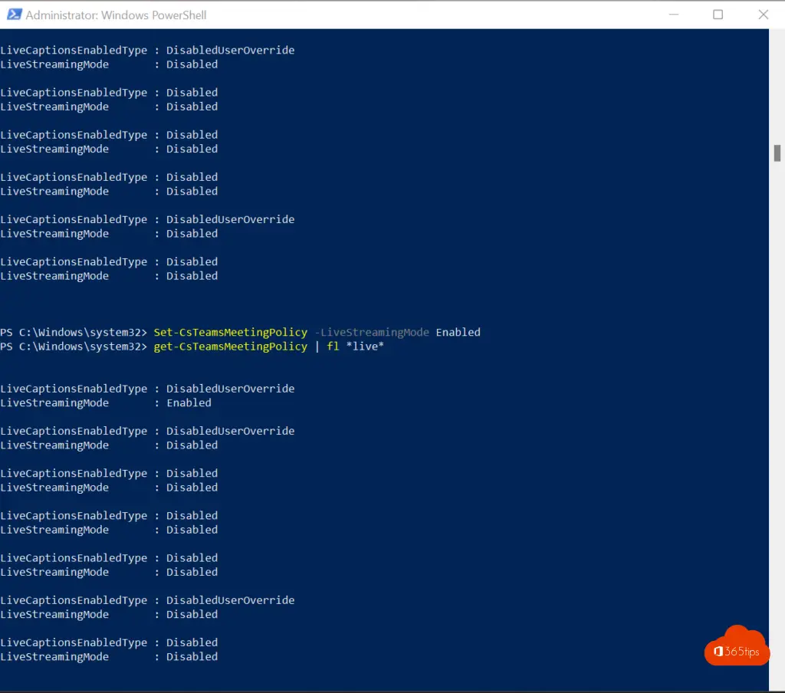The image size is (785, 693).
Task: Minimize the PowerShell window
Action: tap(673, 15)
